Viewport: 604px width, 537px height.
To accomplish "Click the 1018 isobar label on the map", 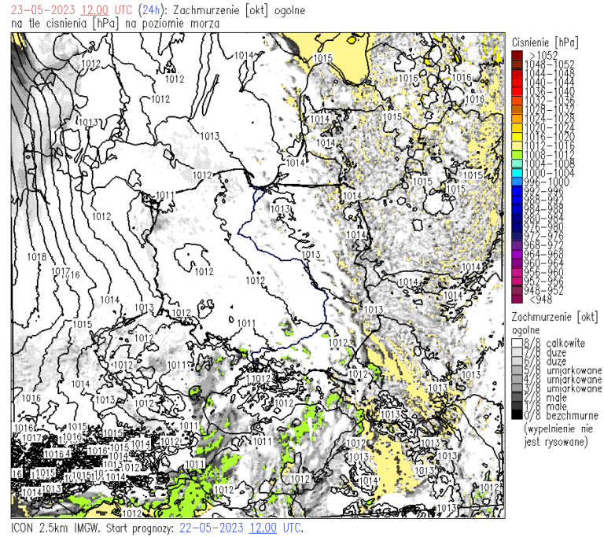I will coord(37,257).
